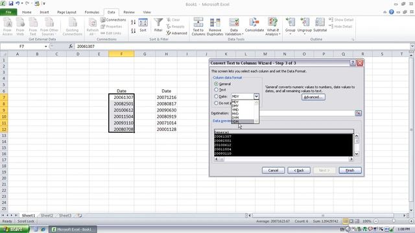Image resolution: width=415 pixels, height=233 pixels.
Task: Switch to the Insert ribbon tab
Action: pyautogui.click(x=44, y=12)
